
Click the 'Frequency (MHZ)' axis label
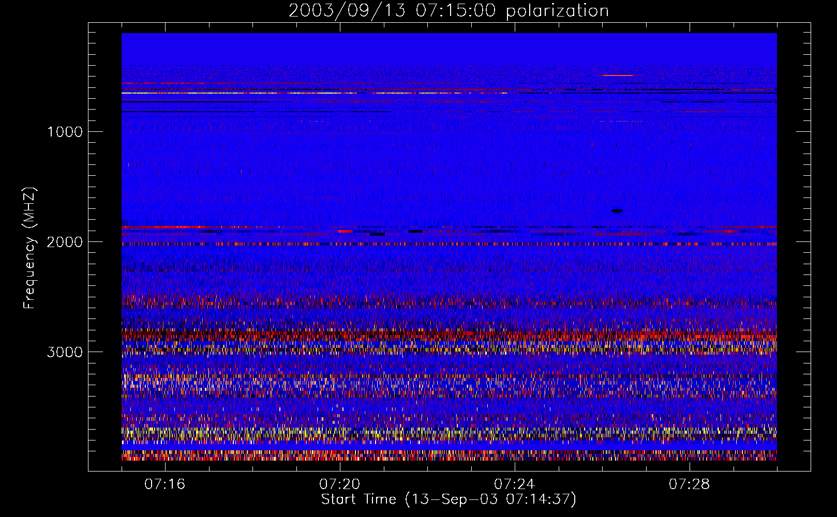(30, 248)
